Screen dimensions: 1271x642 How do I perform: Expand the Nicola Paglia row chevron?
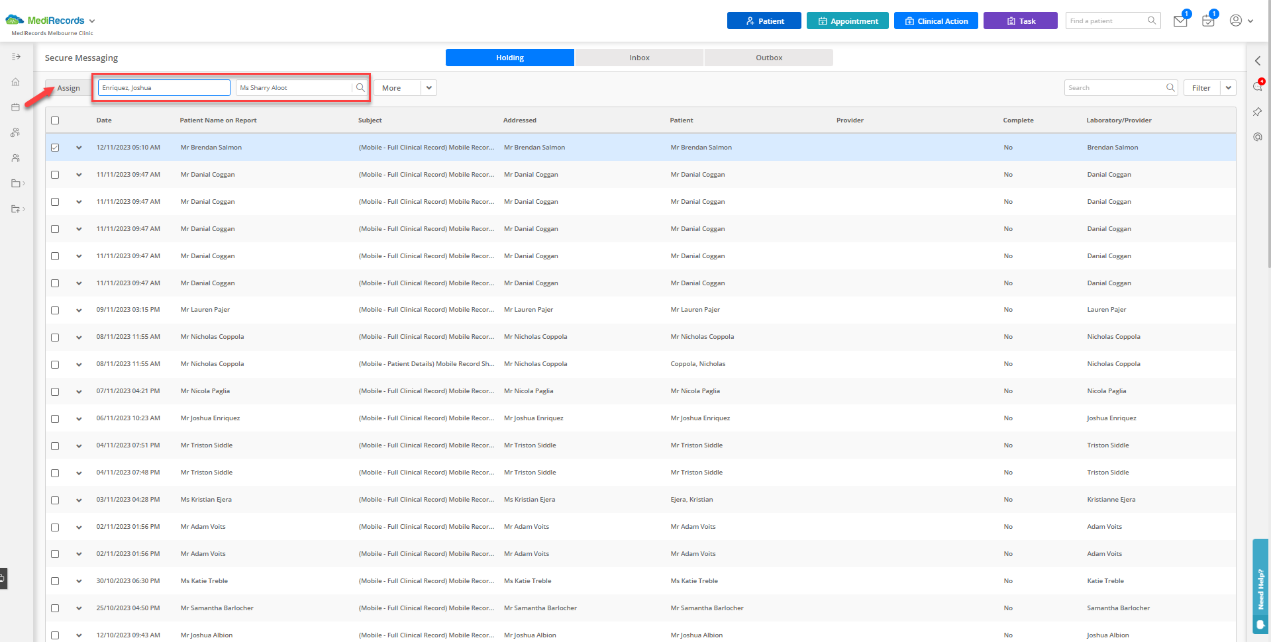79,392
